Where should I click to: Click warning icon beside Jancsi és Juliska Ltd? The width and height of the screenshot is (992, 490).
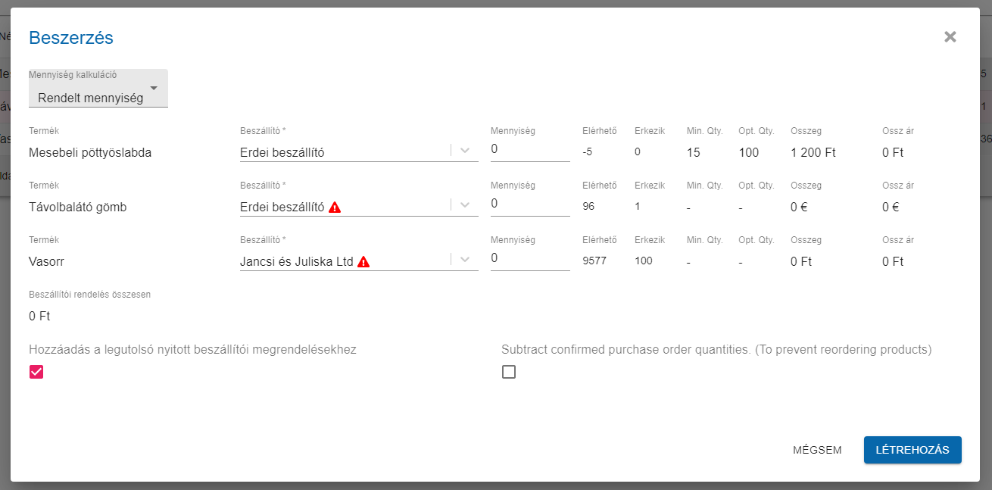pos(363,262)
